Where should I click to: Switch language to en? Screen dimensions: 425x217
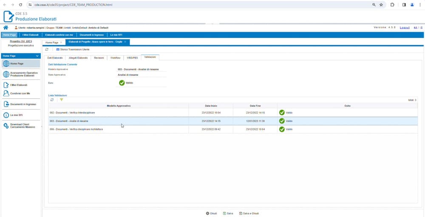[415, 28]
